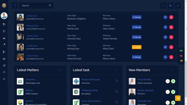Toggle the hamburger menu button in the header
Image resolution: width=187 pixels, height=105 pixels.
(15, 6)
